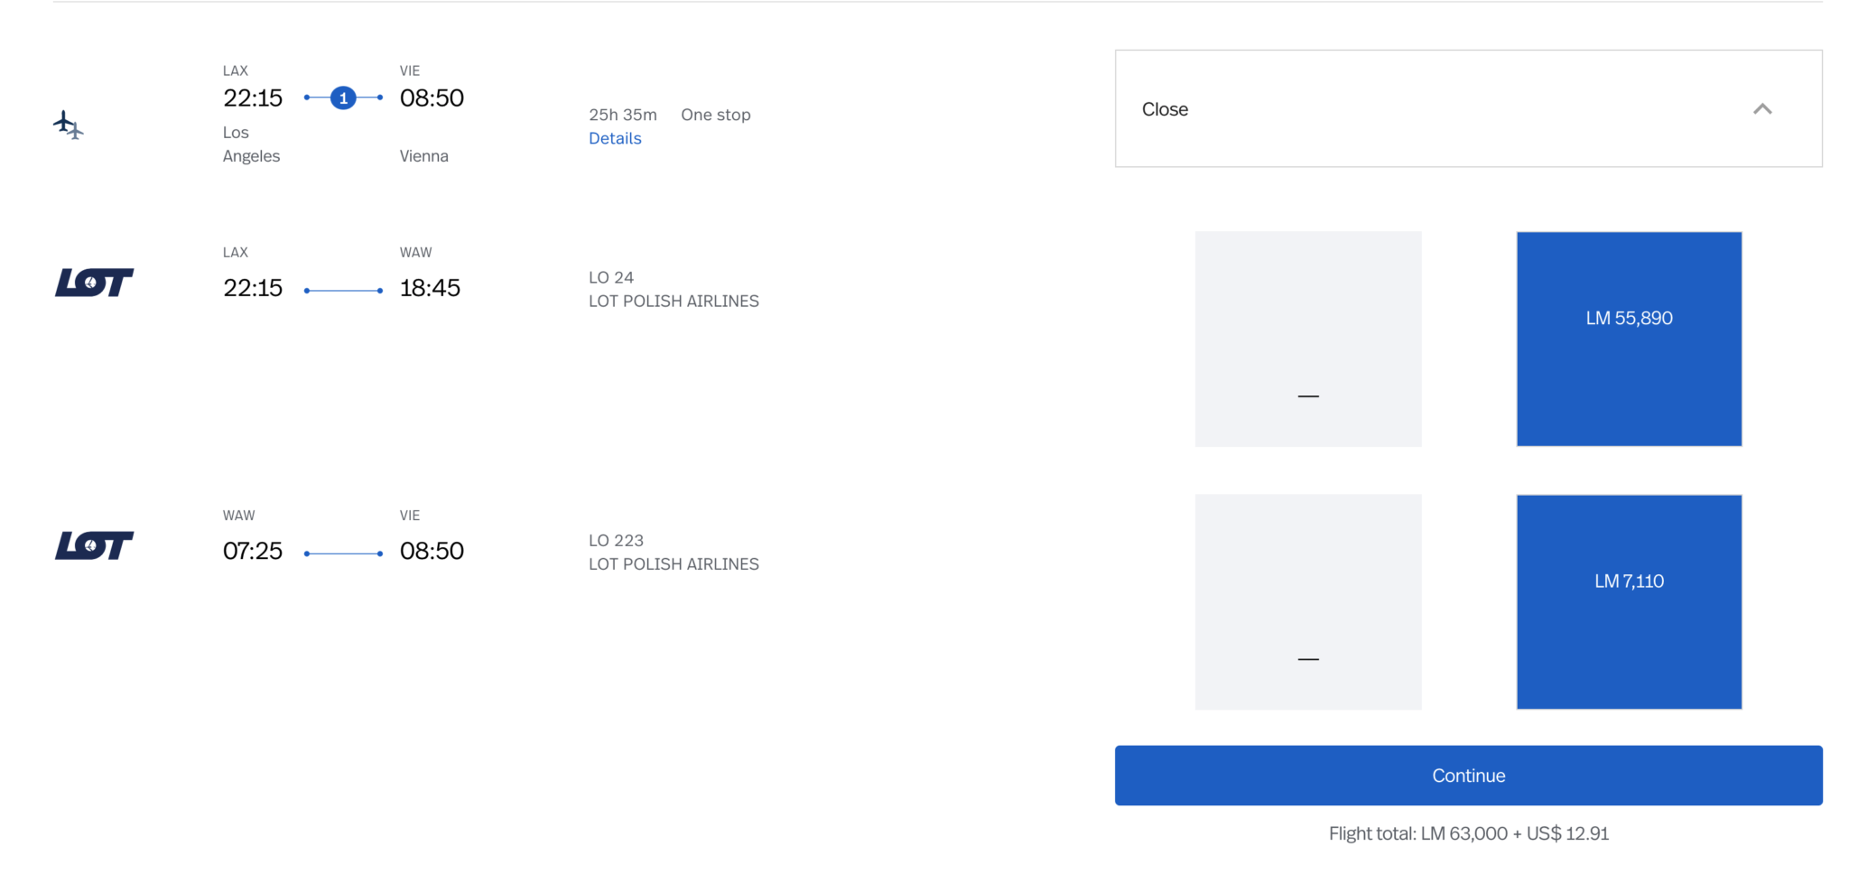Open the flight Details link
Viewport: 1849px width, 874px height.
coord(615,138)
